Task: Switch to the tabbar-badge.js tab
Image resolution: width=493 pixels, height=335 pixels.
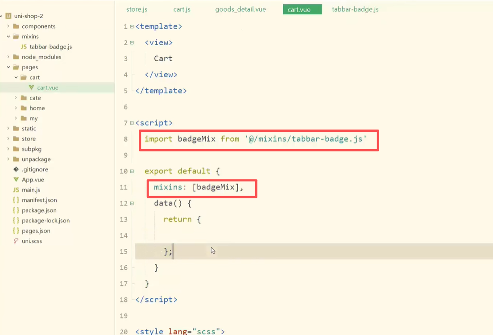Action: click(x=355, y=9)
